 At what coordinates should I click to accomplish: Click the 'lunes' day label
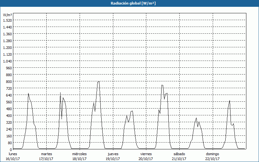coord(13,154)
